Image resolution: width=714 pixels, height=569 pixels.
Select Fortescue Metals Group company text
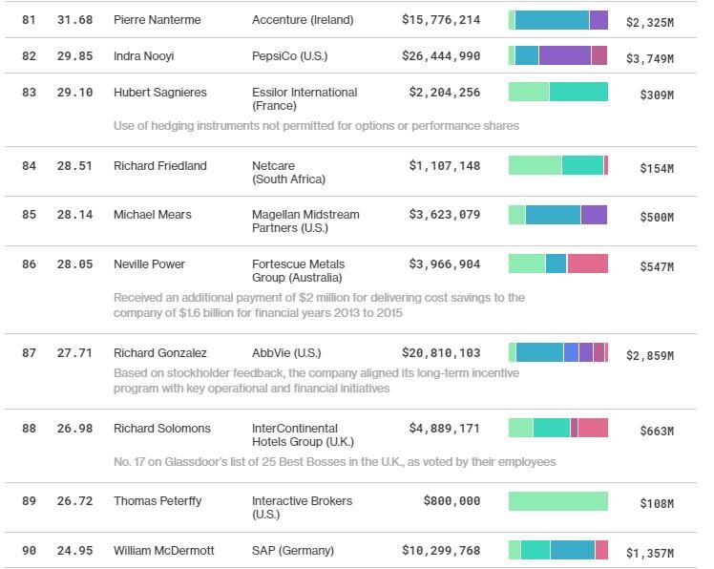[298, 271]
